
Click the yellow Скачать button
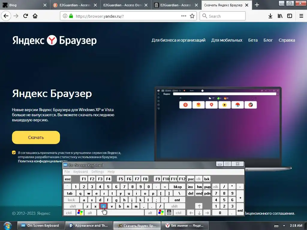(x=36, y=137)
